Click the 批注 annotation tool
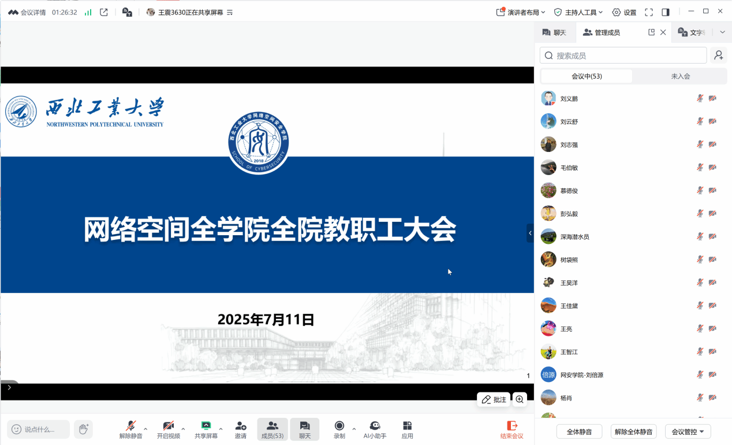Screen dimensions: 732x445 pyautogui.click(x=494, y=399)
